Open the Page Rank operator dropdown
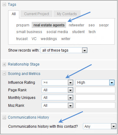The image size is (118, 135). (x=57, y=90)
